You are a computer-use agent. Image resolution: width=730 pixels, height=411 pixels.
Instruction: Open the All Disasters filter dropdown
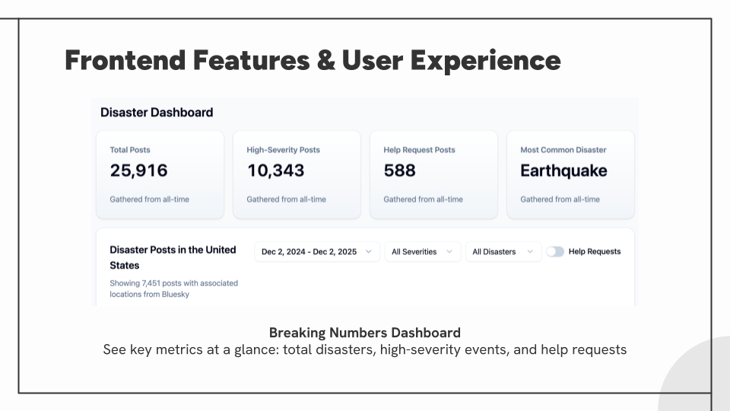click(503, 252)
